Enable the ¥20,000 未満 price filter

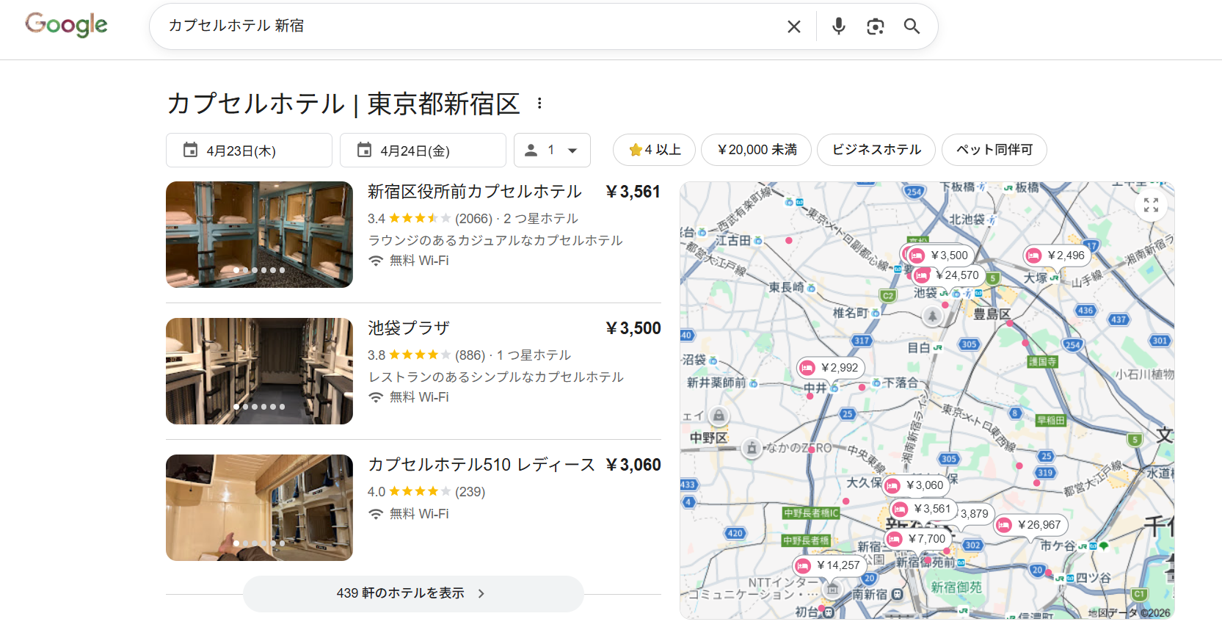[x=756, y=150]
